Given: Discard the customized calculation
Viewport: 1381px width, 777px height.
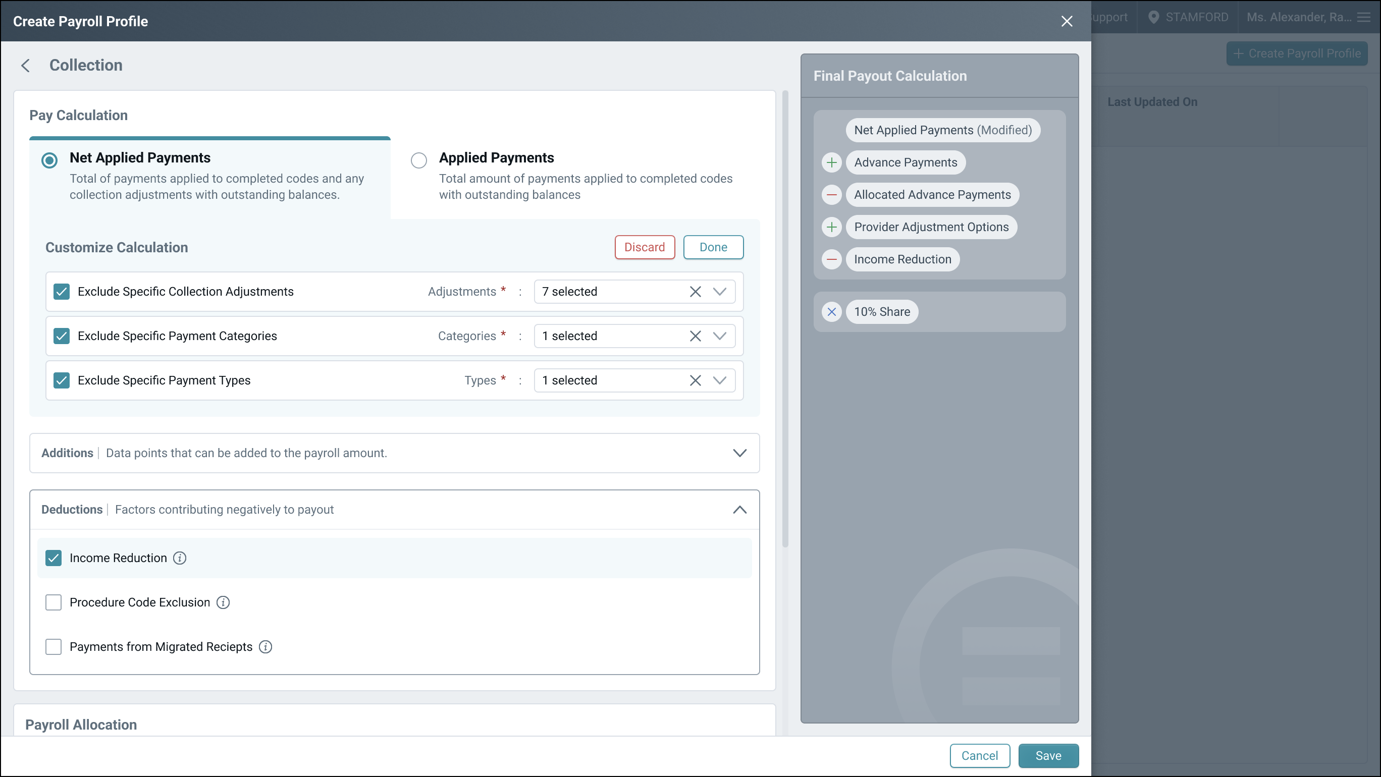Looking at the screenshot, I should pos(645,247).
